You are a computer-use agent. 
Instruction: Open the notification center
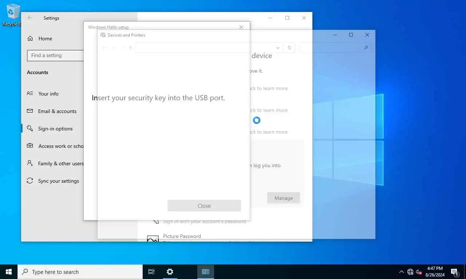coord(454,272)
